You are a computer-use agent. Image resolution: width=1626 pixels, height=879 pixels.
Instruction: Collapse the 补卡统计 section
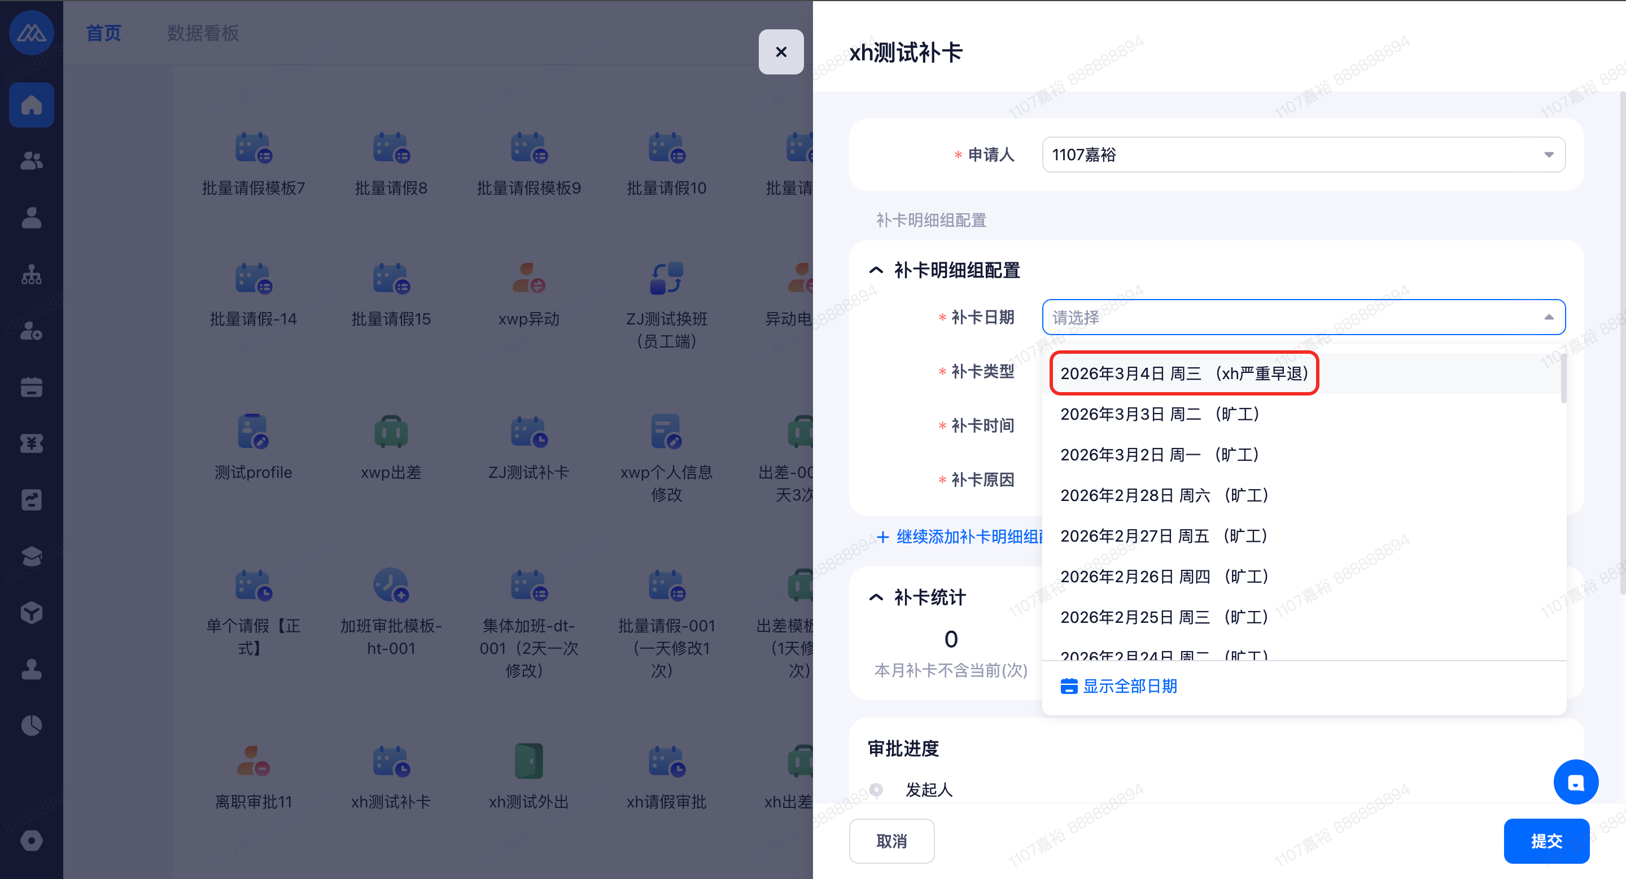coord(876,597)
